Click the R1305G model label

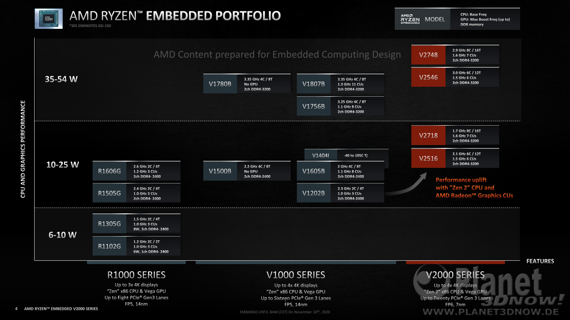coord(109,223)
